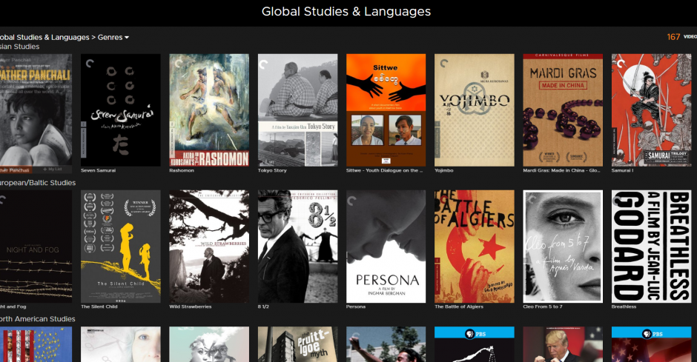Click the Tokyo Story title text
Image resolution: width=697 pixels, height=362 pixels.
[x=272, y=170]
